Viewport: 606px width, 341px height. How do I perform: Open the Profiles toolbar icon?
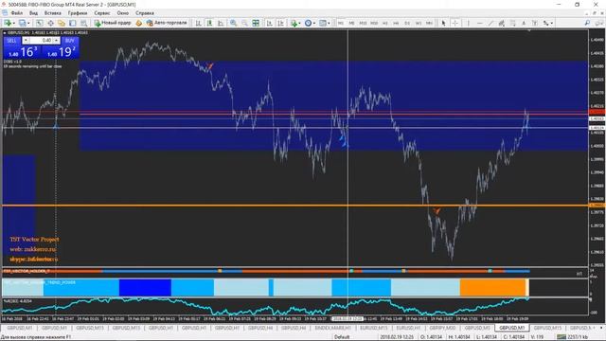pos(23,23)
